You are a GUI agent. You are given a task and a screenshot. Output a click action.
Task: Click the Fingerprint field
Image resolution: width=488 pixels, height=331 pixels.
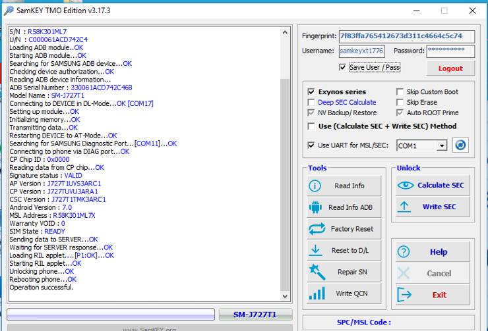tap(407, 36)
